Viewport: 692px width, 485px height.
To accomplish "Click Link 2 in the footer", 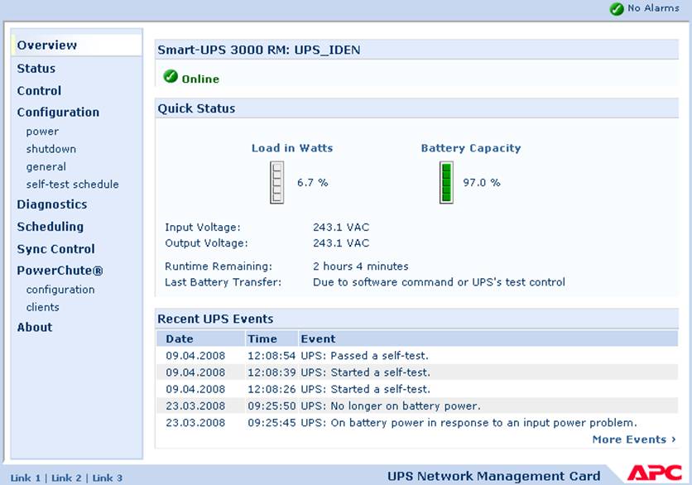I will 67,478.
